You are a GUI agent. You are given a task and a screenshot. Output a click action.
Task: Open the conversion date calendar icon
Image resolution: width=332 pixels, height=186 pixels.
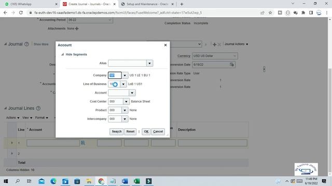[x=232, y=65]
